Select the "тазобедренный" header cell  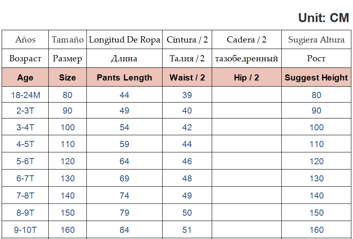(x=247, y=58)
